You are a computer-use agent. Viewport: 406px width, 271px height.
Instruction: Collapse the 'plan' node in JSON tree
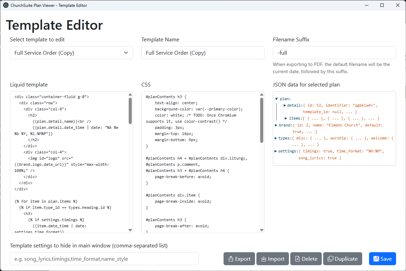click(x=277, y=99)
